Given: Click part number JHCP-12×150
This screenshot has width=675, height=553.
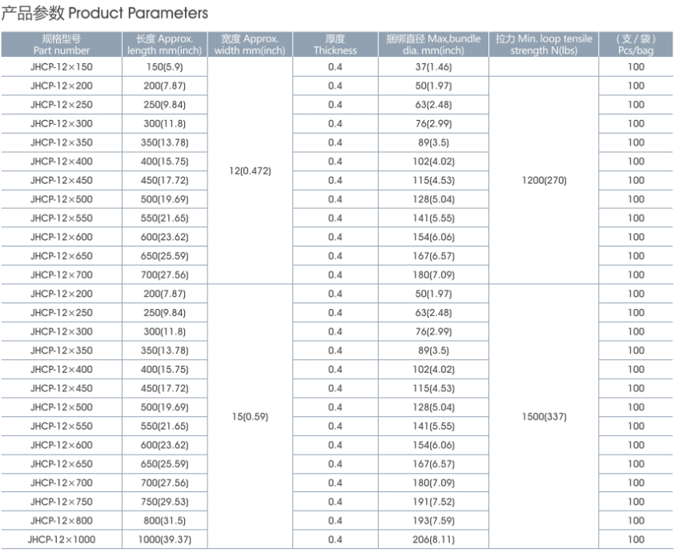Looking at the screenshot, I should (62, 67).
